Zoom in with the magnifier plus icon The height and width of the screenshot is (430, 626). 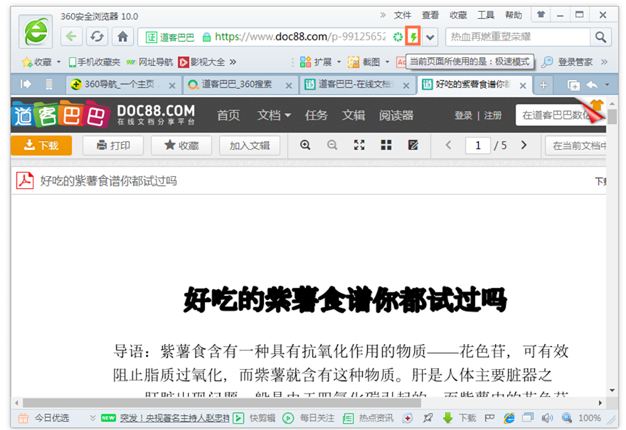pyautogui.click(x=305, y=145)
